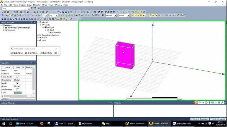Screen dimensions: 227x127
Task: Expand the Planes tree node
Action: tap(38, 38)
